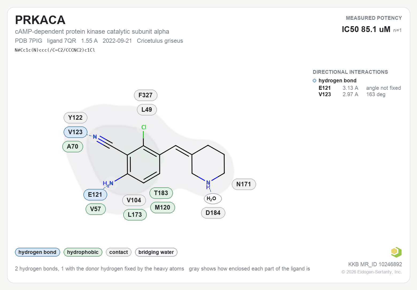This screenshot has width=417, height=290.
Task: Click the T183 residue label
Action: coord(161,193)
